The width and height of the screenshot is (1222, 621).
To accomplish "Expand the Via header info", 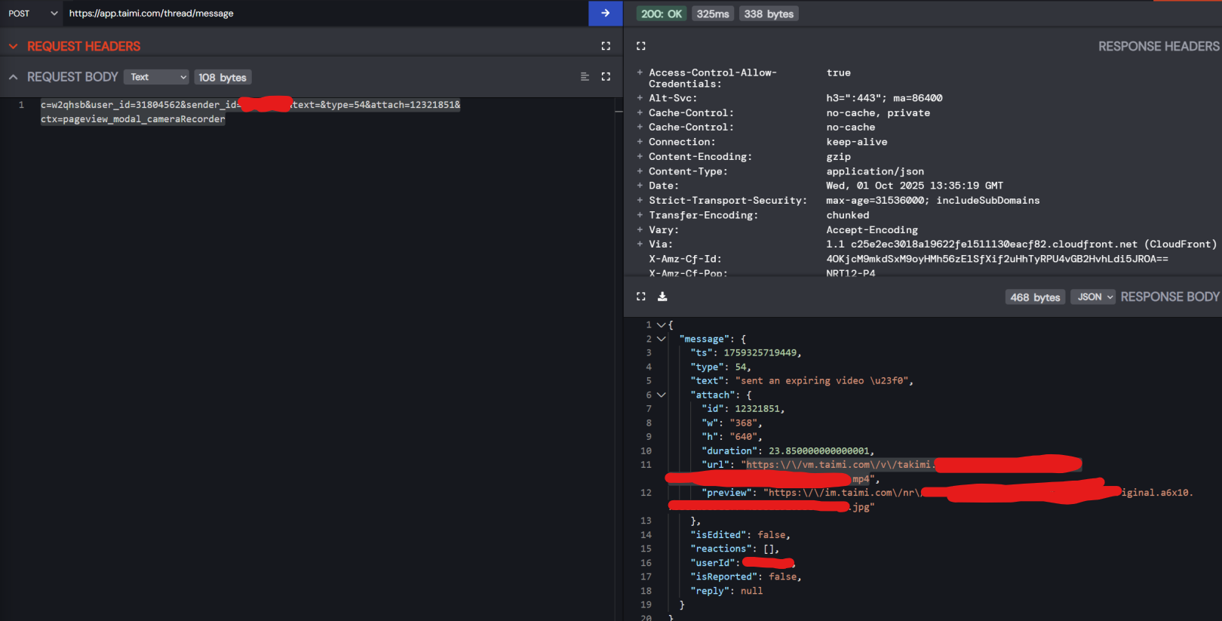I will (x=640, y=244).
